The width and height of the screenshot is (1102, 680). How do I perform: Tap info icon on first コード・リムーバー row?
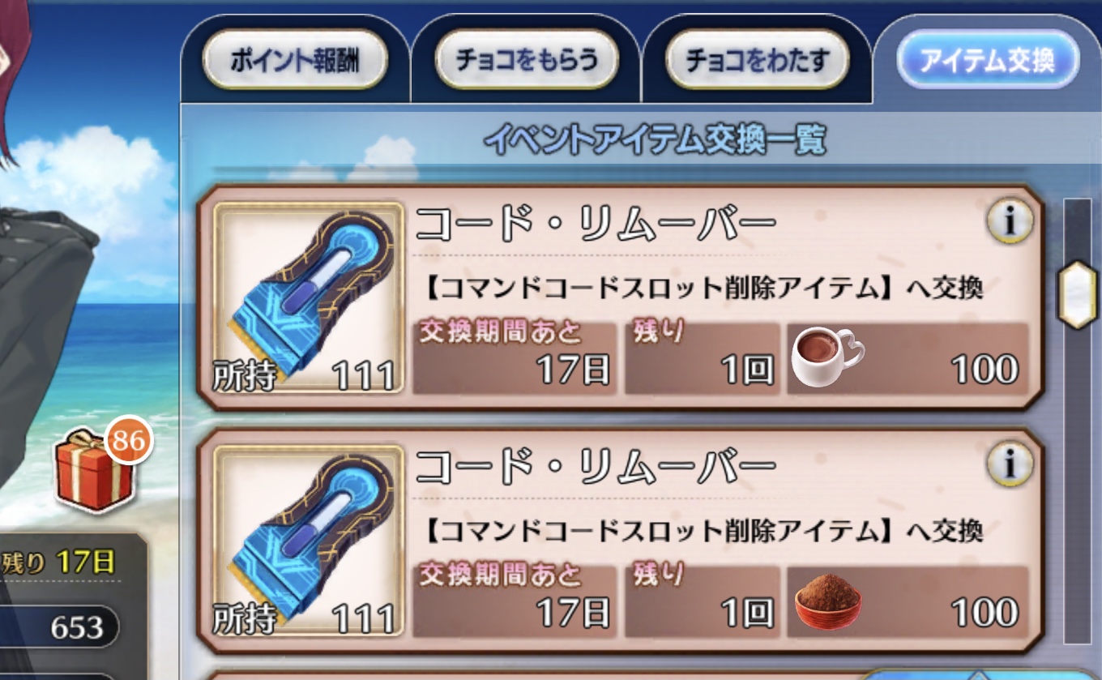click(x=1009, y=222)
